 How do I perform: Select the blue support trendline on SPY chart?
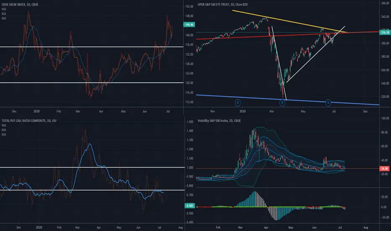point(287,100)
